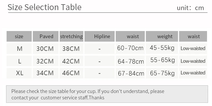
Task: Click the 60-70cm waist value
Action: [130, 48]
